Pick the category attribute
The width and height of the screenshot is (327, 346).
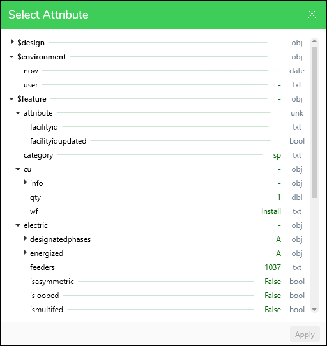[164, 155]
